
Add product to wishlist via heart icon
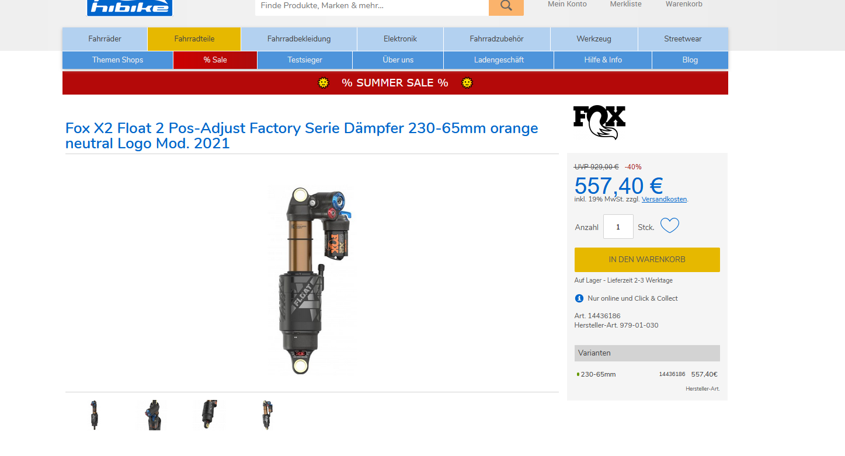click(670, 225)
